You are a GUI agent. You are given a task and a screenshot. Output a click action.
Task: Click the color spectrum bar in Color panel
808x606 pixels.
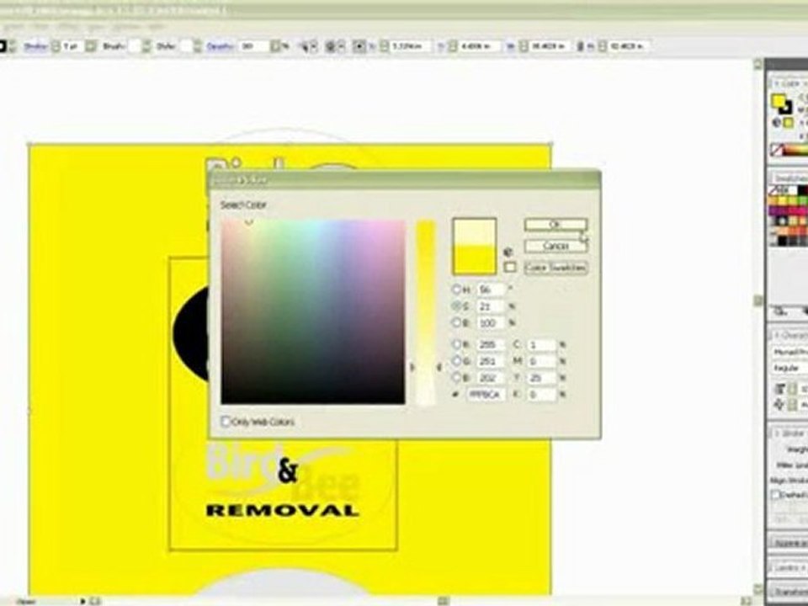coord(796,151)
